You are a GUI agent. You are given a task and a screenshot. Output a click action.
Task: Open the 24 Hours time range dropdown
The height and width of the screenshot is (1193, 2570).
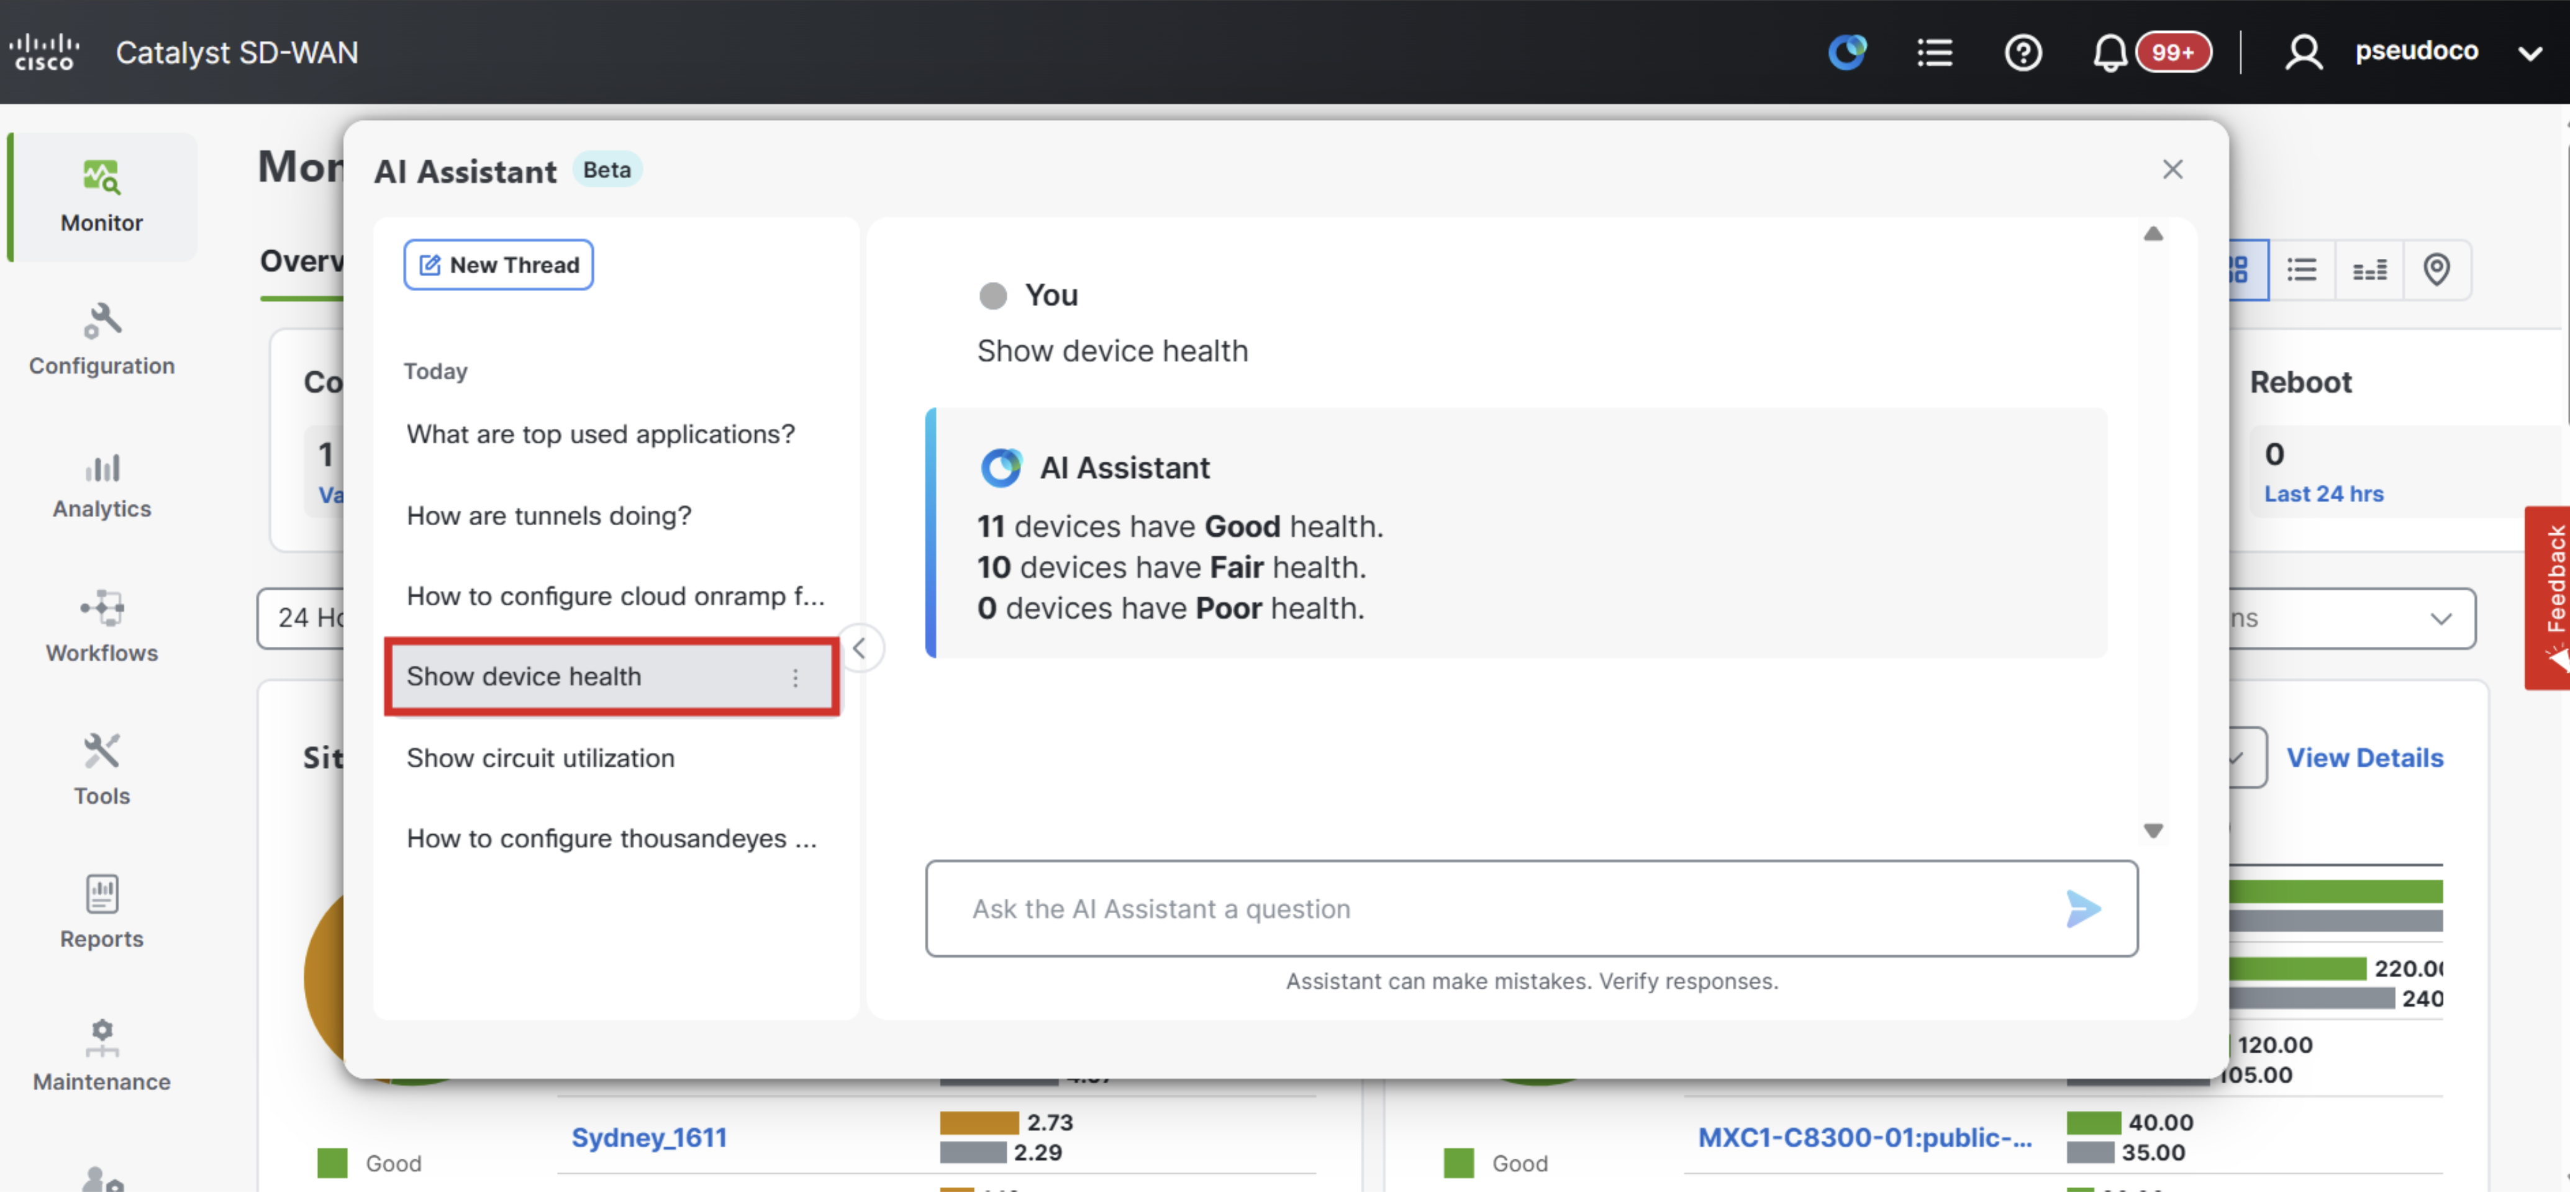(x=301, y=618)
